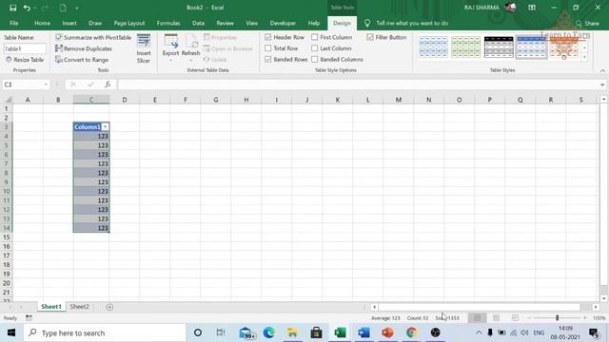Click Remove Duplicates tool

(x=84, y=48)
